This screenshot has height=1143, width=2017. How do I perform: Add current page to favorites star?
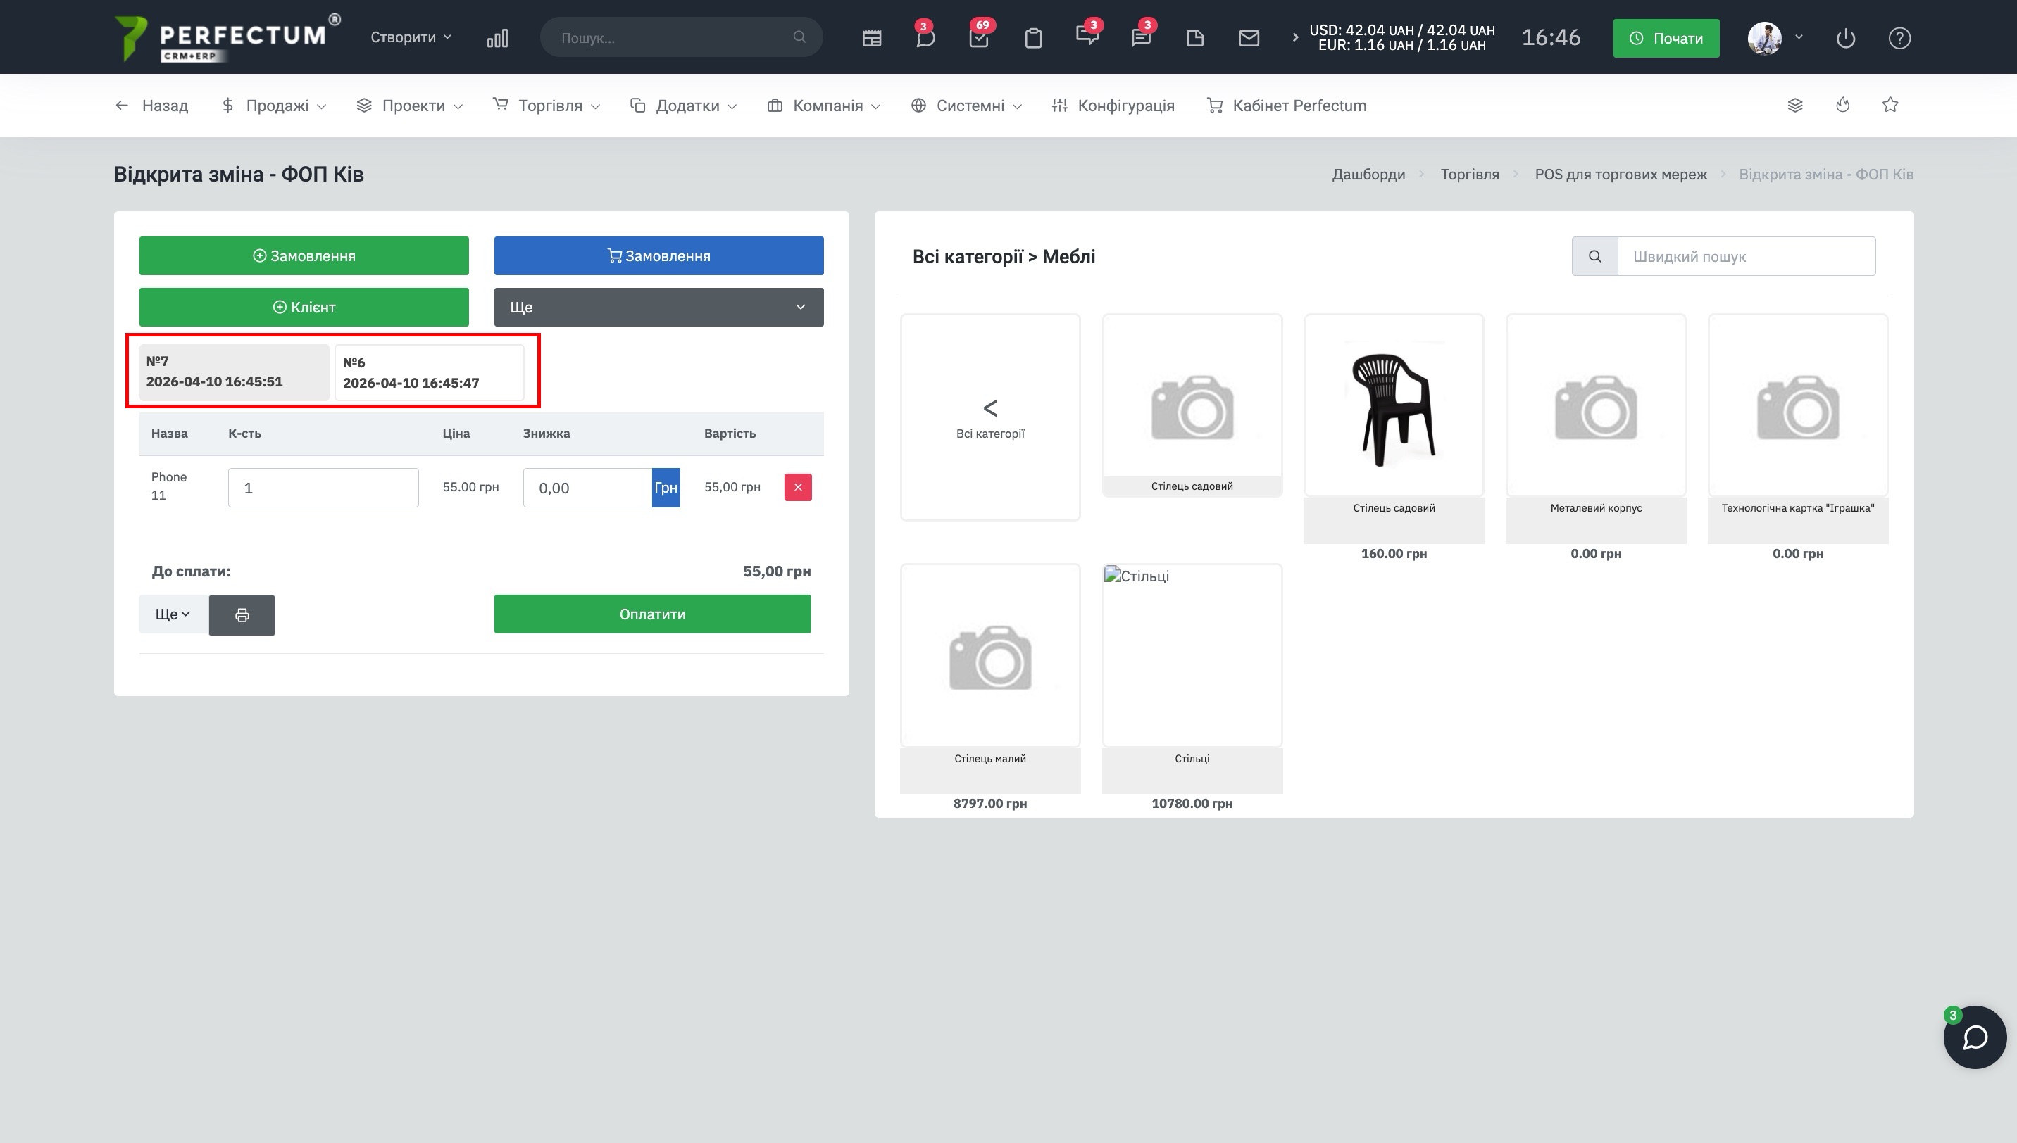[x=1890, y=105]
